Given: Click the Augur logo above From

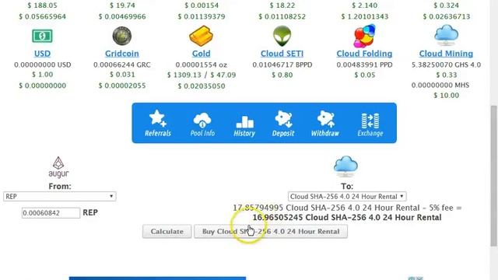Looking at the screenshot, I should (x=58, y=167).
